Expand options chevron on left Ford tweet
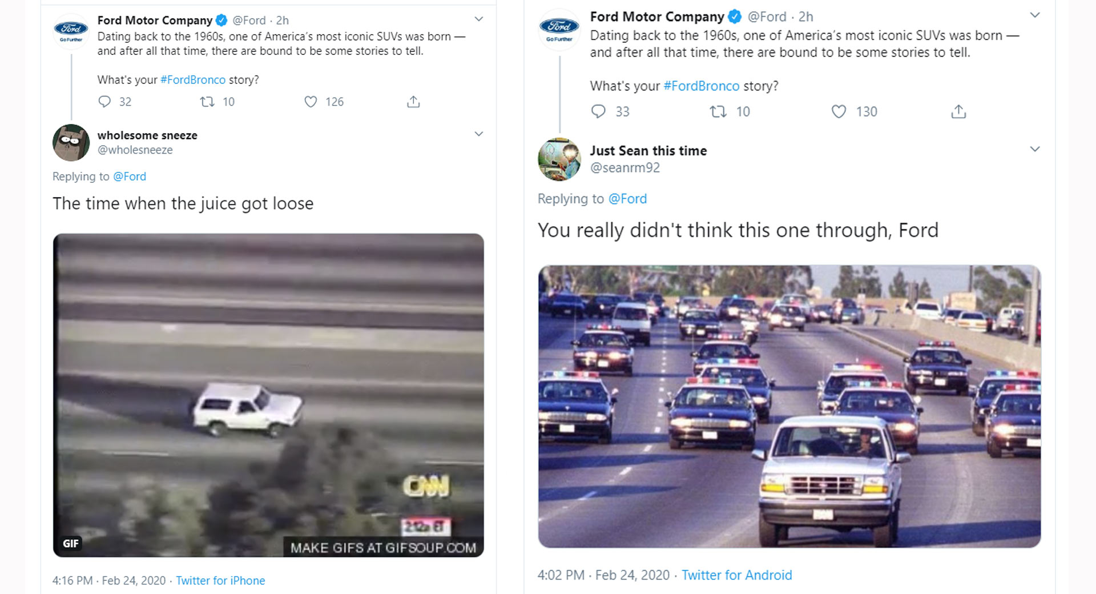This screenshot has width=1096, height=594. [x=479, y=19]
